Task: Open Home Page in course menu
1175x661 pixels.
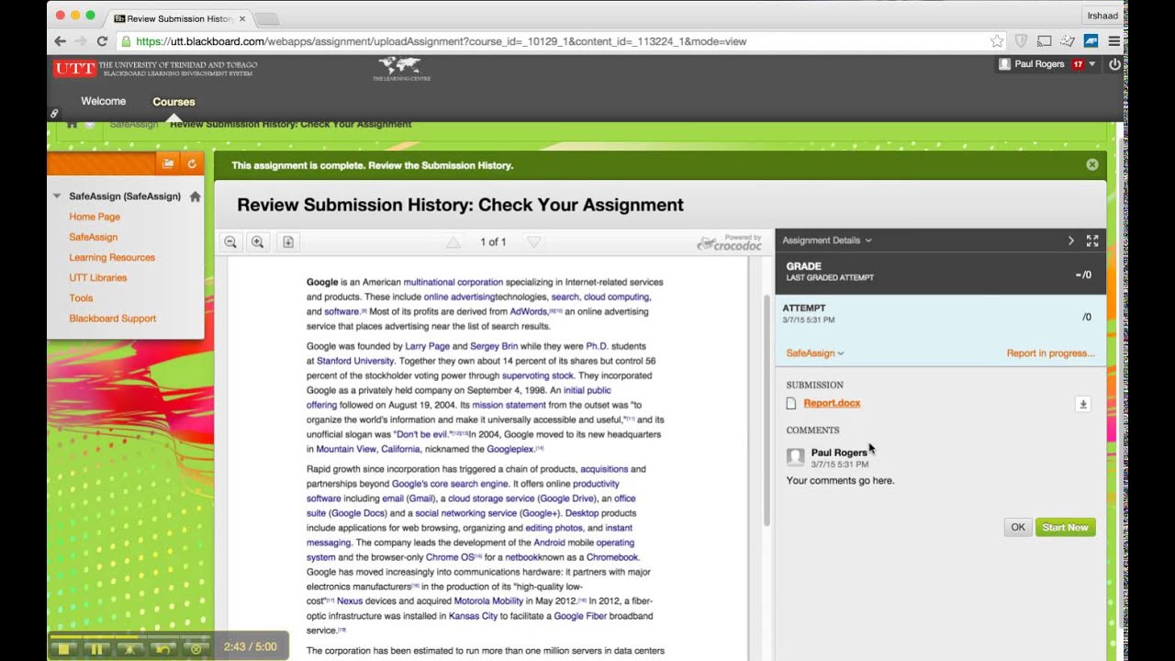Action: 95,217
